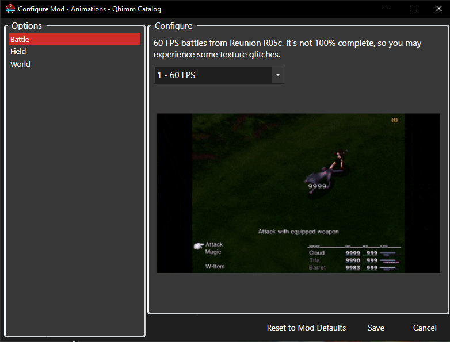Image resolution: width=450 pixels, height=342 pixels.
Task: Cancel the configuration dialog
Action: (x=425, y=328)
